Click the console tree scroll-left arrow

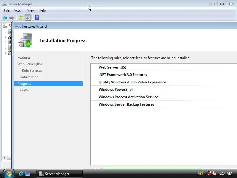tap(4, 158)
